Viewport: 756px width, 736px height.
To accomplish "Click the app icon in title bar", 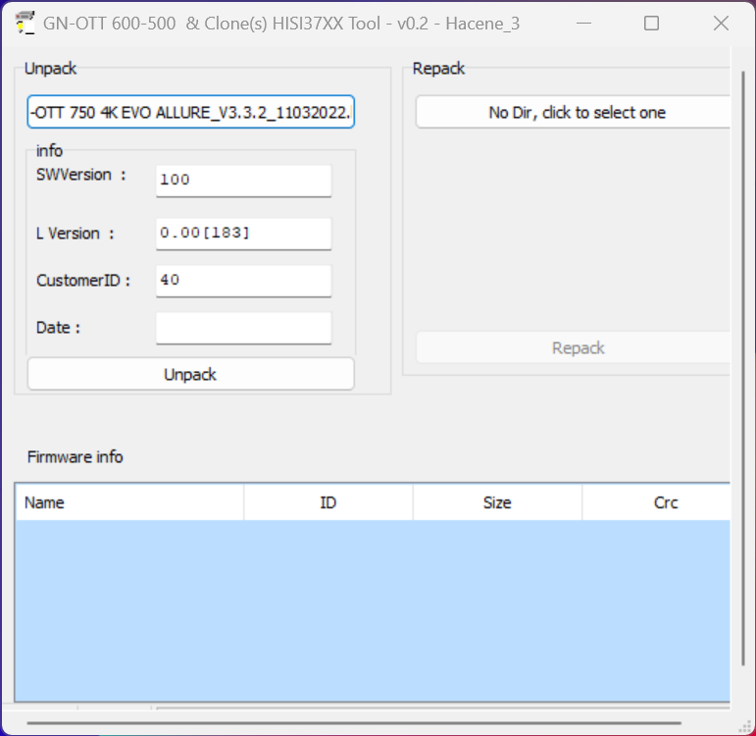I will tap(26, 24).
